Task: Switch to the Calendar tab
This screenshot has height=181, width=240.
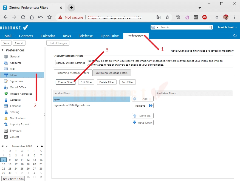Action: point(48,36)
